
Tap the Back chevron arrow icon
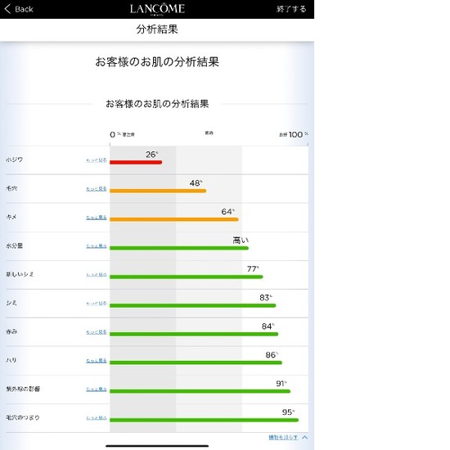click(7, 9)
